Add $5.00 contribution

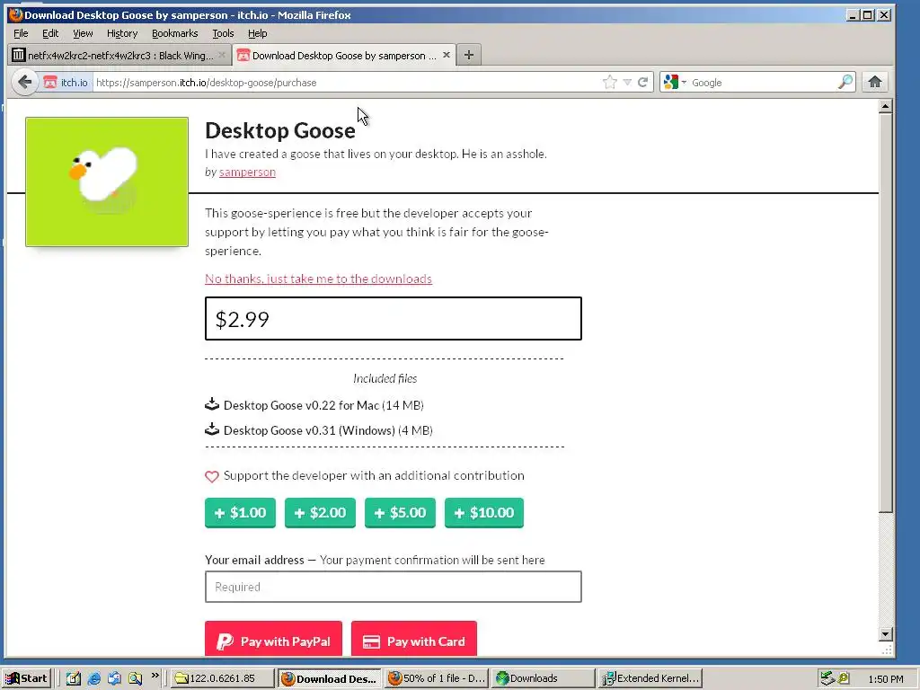click(x=400, y=513)
